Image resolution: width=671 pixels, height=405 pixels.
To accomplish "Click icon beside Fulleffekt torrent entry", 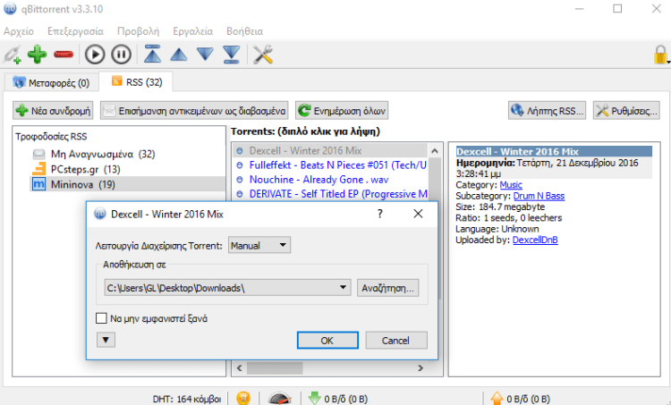I will tap(240, 165).
